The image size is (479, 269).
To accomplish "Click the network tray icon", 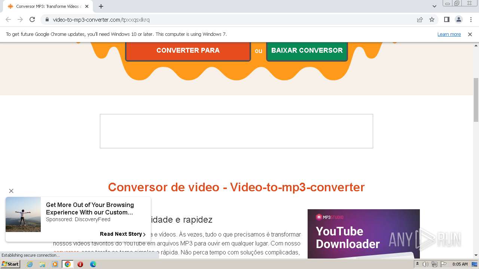I will tap(434, 264).
